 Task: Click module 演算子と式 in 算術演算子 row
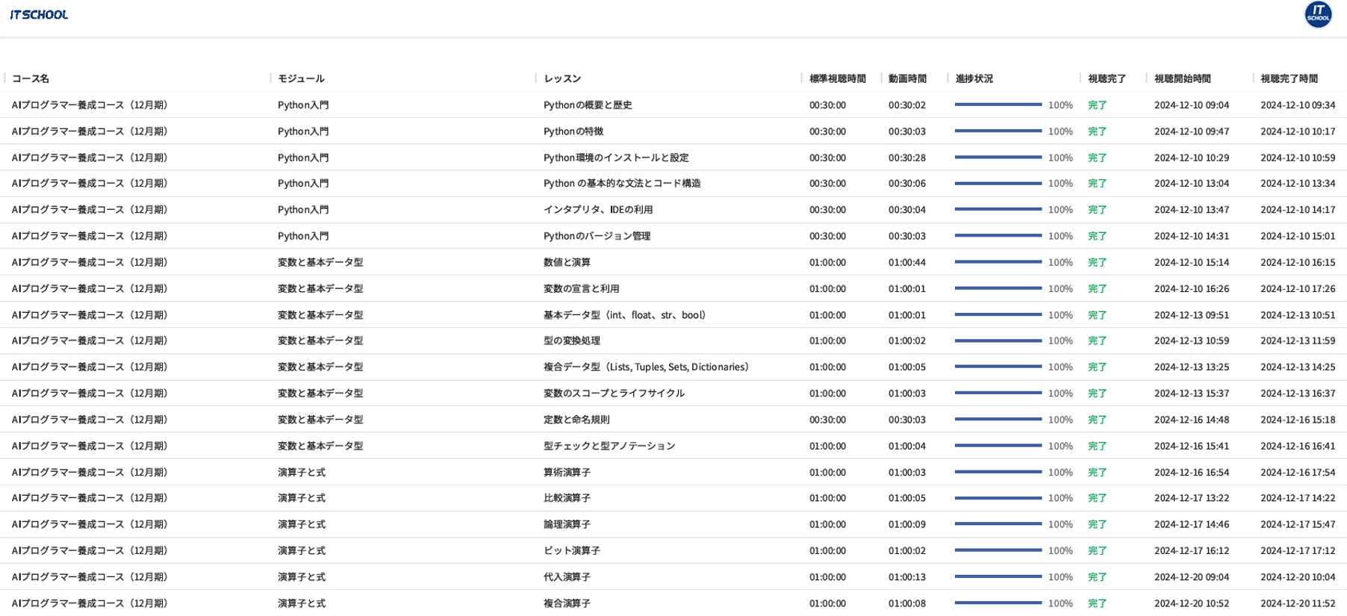coord(302,473)
